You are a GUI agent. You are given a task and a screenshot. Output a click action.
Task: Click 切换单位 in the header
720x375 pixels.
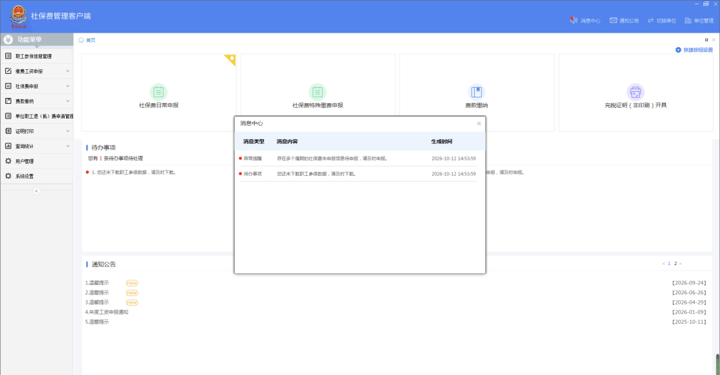click(662, 21)
